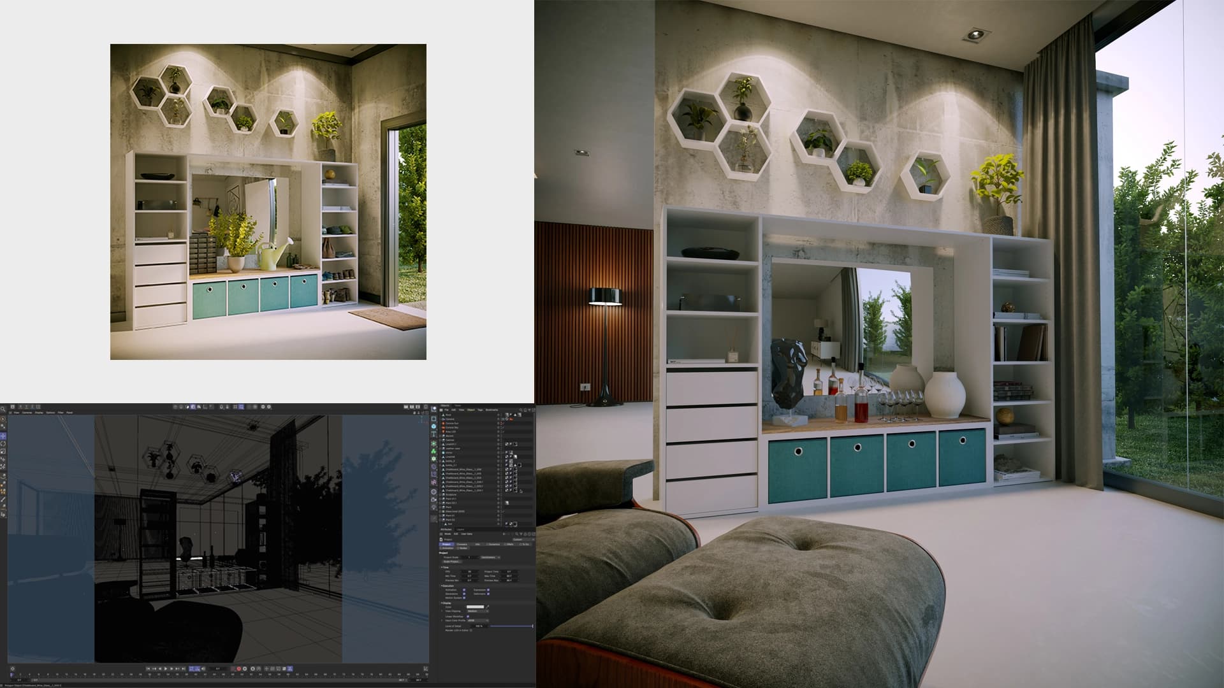Open the View Clipping Medium dropdown

(x=477, y=611)
